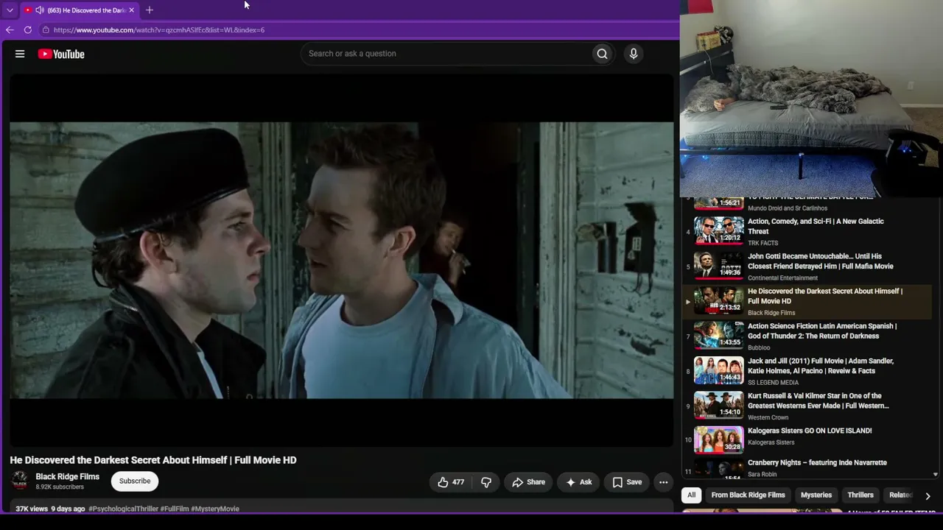Open the YouTube guide hamburger menu
The height and width of the screenshot is (530, 943).
click(20, 54)
